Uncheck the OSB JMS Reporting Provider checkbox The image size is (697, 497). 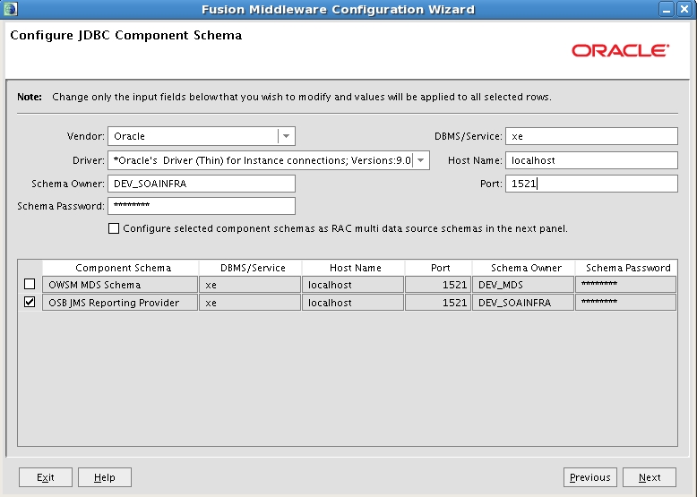(x=30, y=302)
